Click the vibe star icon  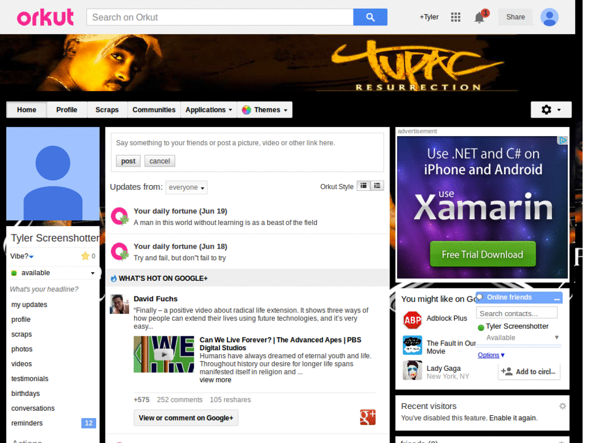(x=85, y=256)
